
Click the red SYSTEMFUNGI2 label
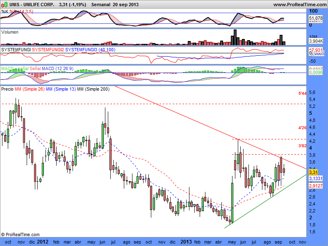48,50
